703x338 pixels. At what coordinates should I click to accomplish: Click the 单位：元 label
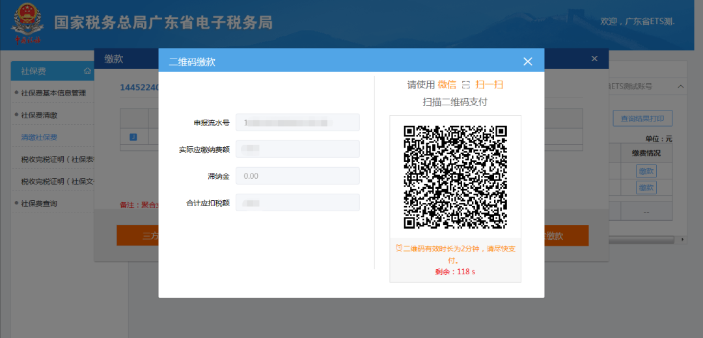[659, 139]
